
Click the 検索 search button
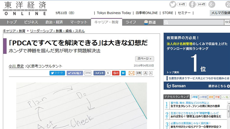[227, 22]
